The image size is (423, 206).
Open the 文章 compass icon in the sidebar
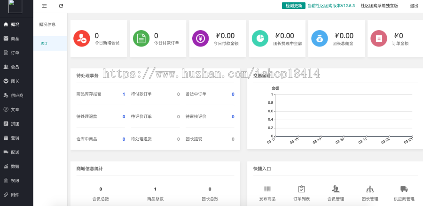pos(6,110)
